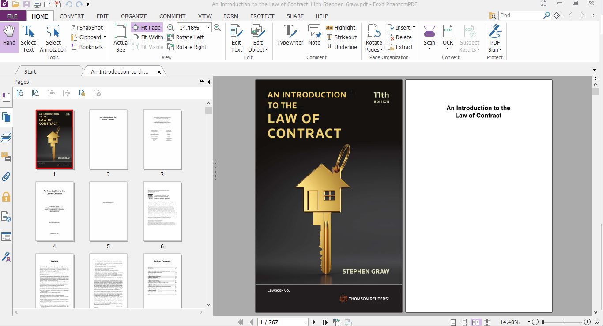Toggle Fit Width view mode
Image resolution: width=603 pixels, height=326 pixels.
pos(148,37)
